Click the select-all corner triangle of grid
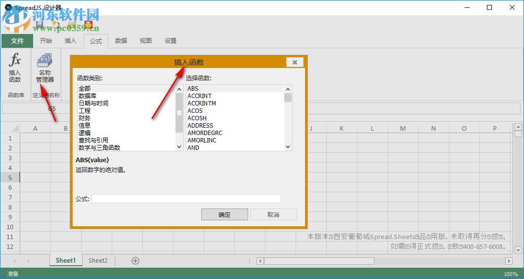 click(15, 128)
